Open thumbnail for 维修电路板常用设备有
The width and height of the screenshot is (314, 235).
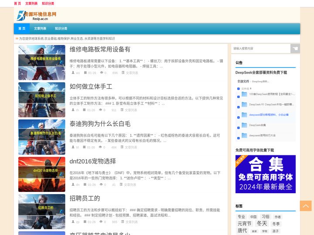point(42,63)
